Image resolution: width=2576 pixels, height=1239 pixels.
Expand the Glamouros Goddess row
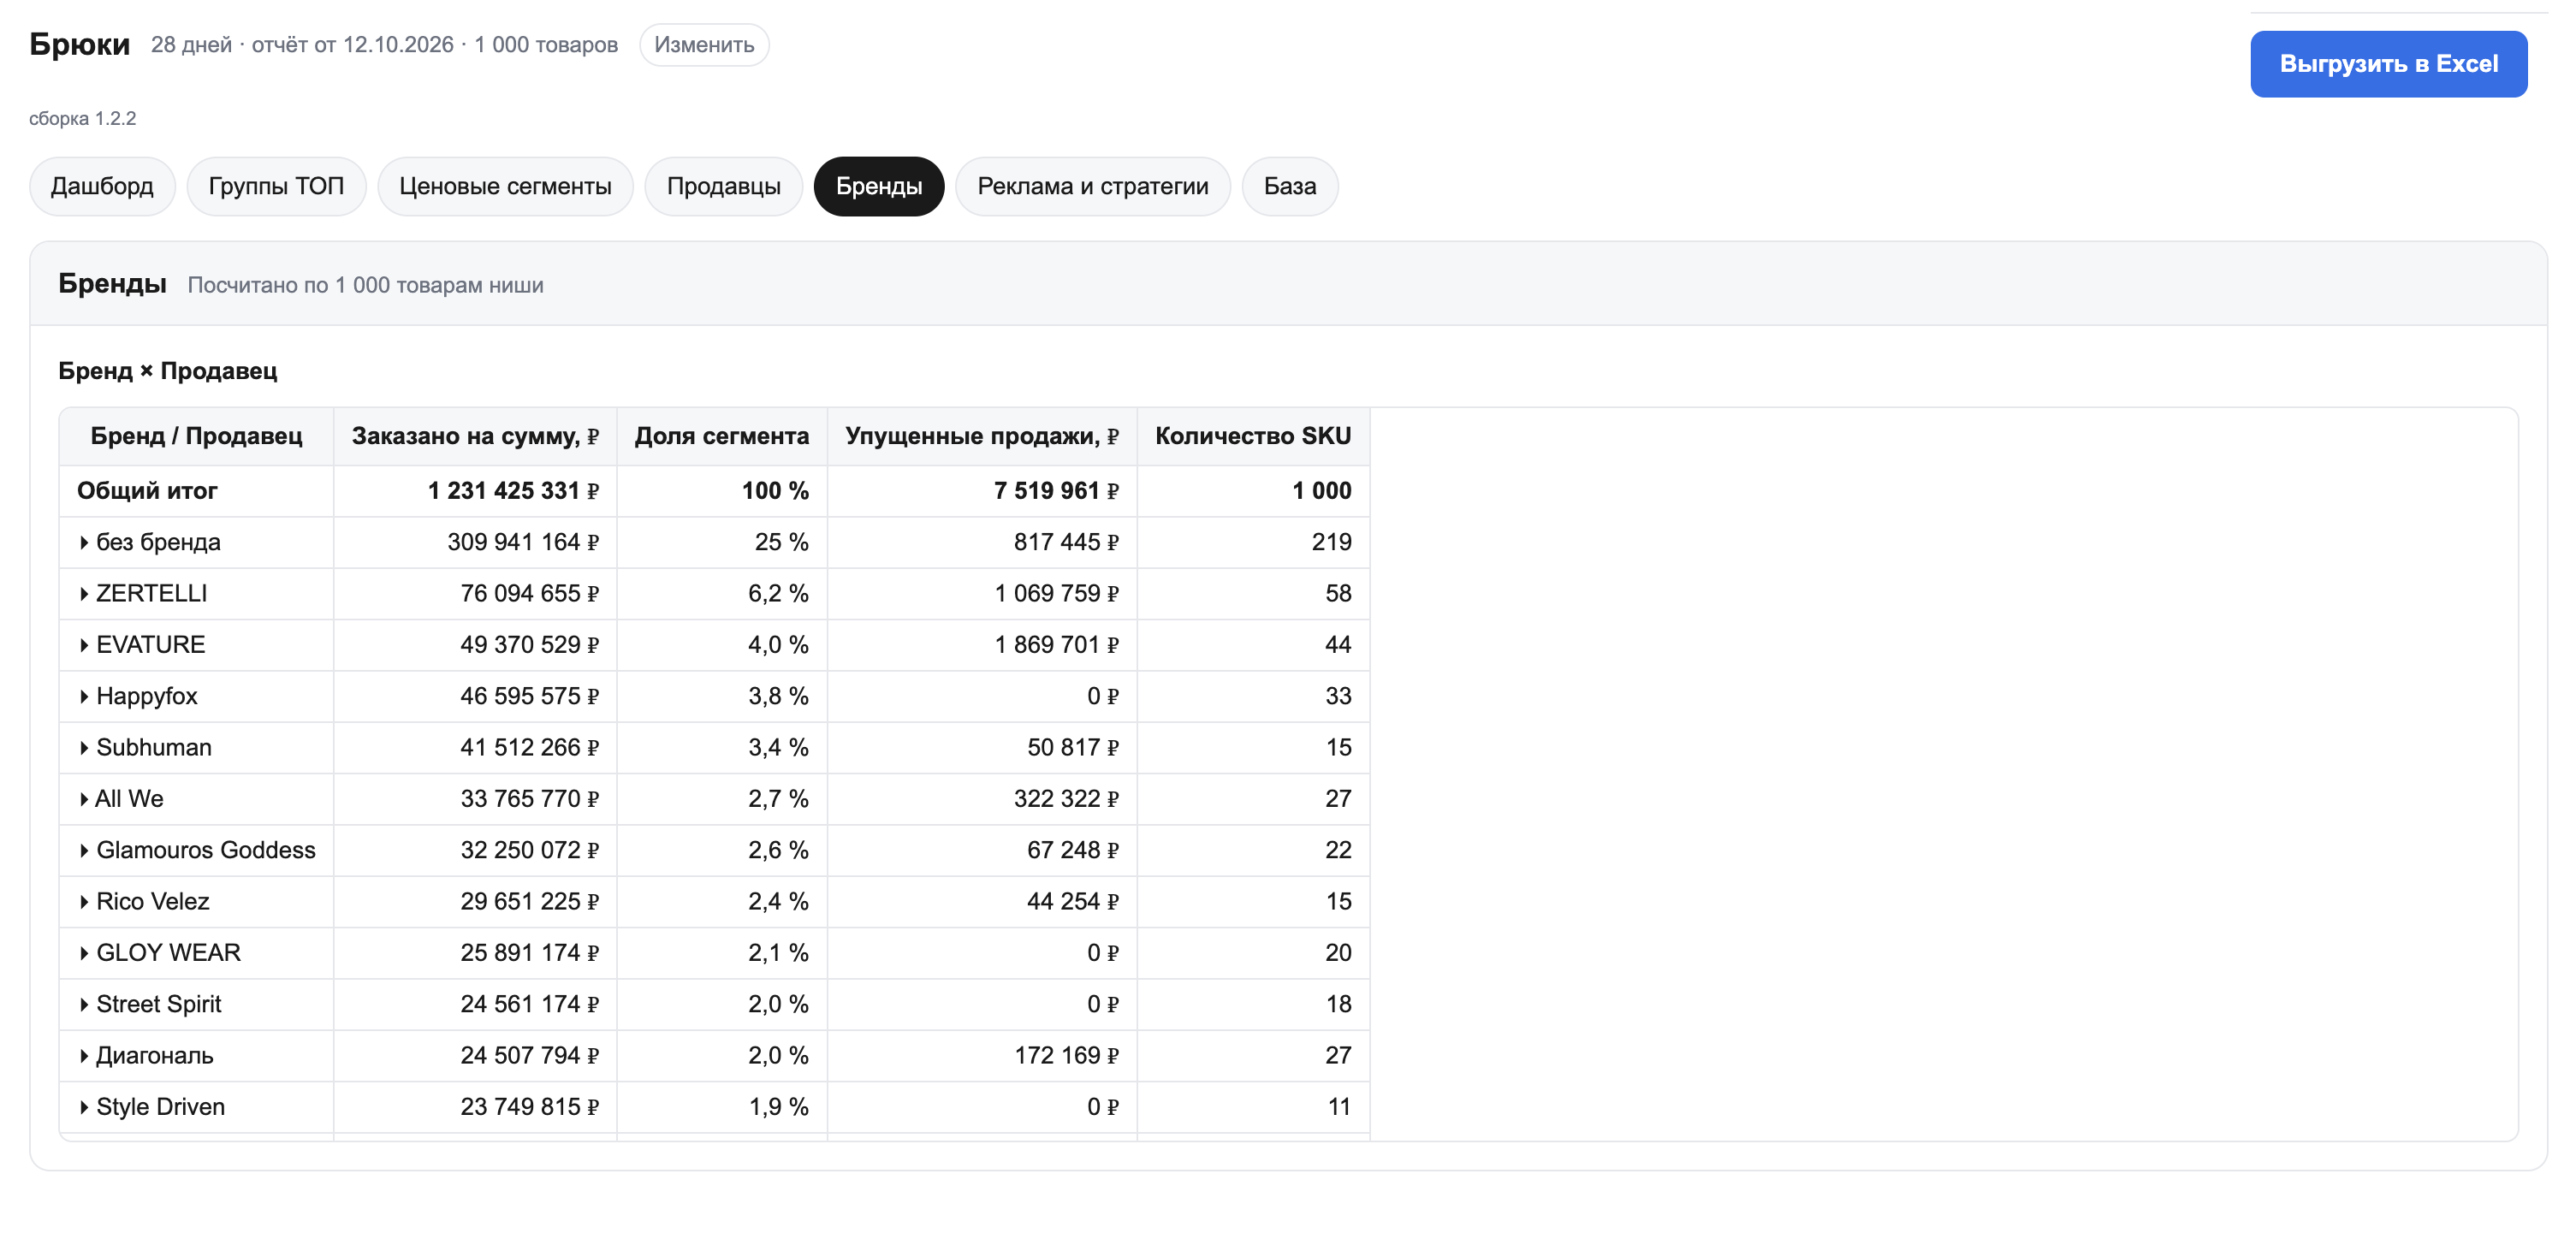coord(84,850)
